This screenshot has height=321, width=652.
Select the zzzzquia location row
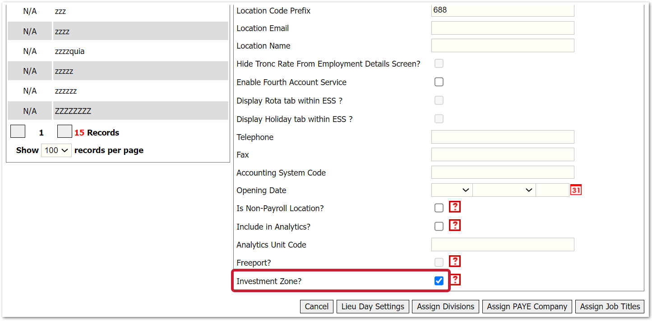70,51
